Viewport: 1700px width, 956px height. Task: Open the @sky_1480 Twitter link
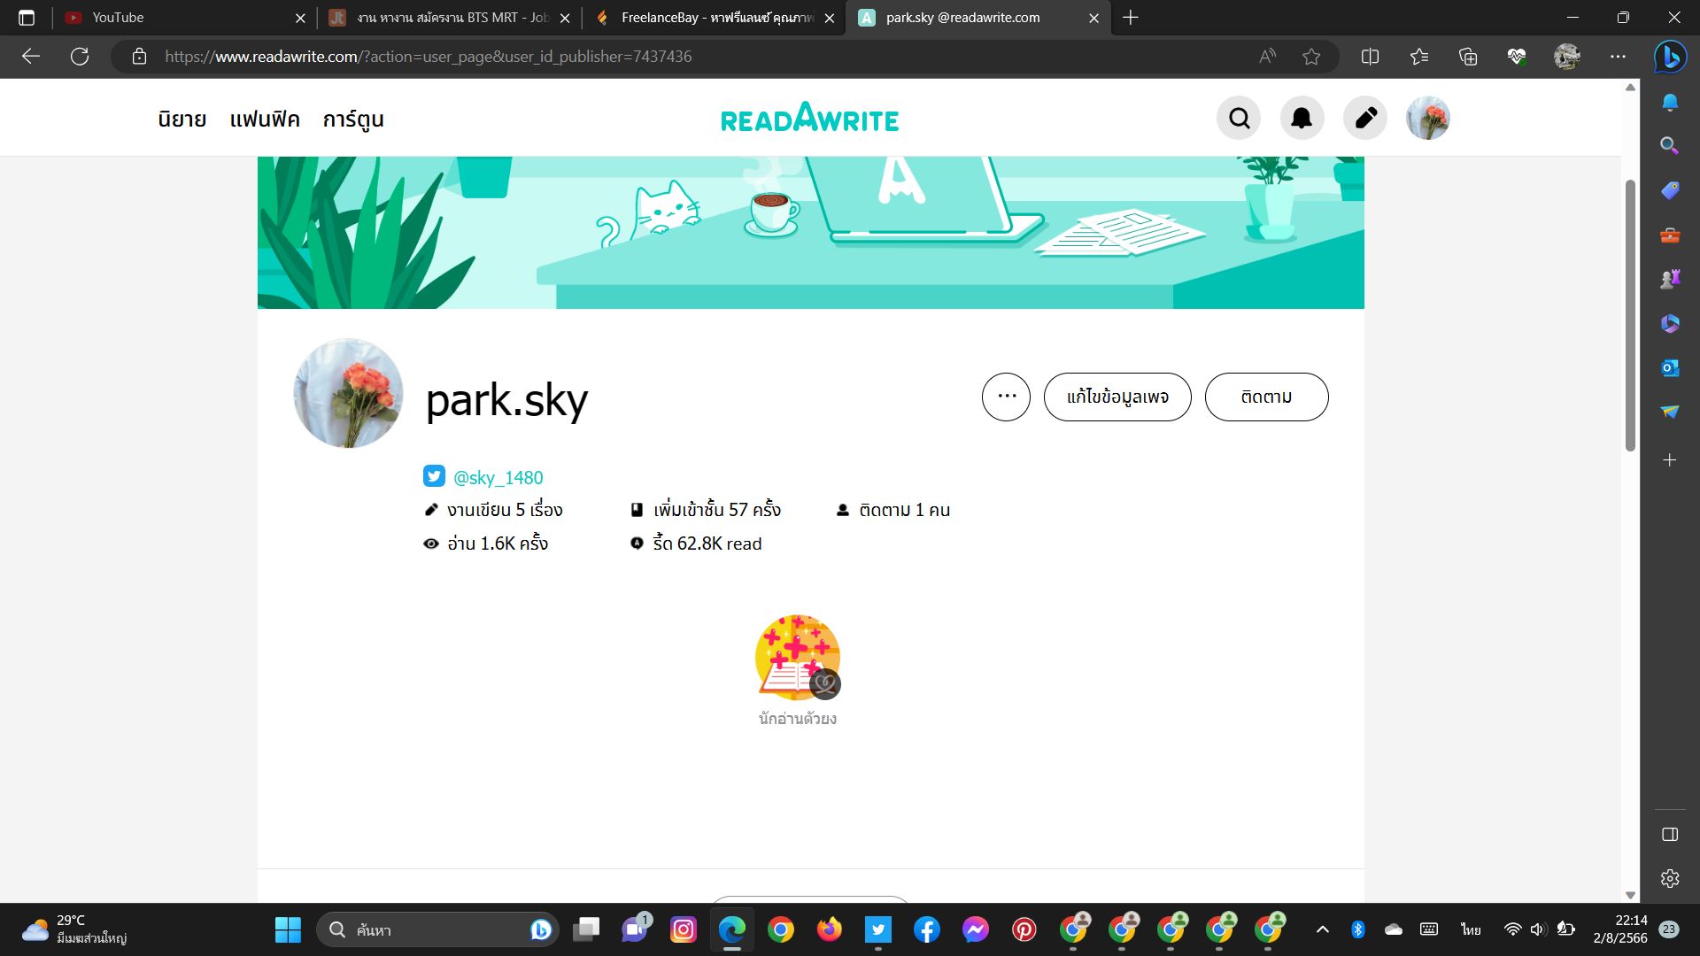pyautogui.click(x=498, y=478)
